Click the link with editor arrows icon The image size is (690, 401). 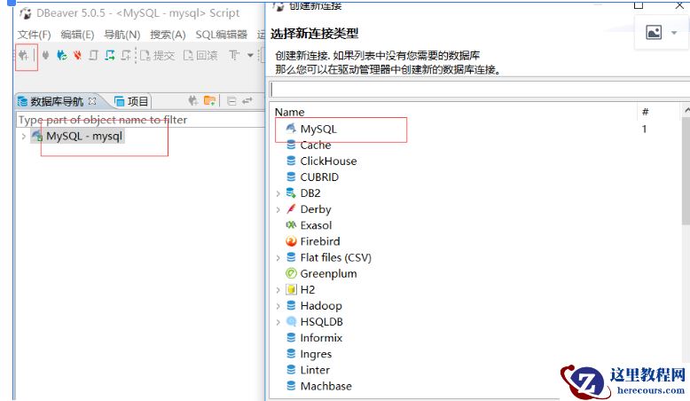coord(247,101)
